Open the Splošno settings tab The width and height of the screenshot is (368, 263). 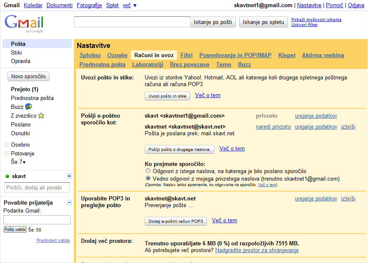[90, 55]
